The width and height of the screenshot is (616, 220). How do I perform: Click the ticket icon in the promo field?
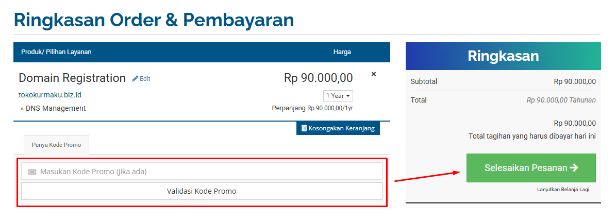(x=32, y=172)
